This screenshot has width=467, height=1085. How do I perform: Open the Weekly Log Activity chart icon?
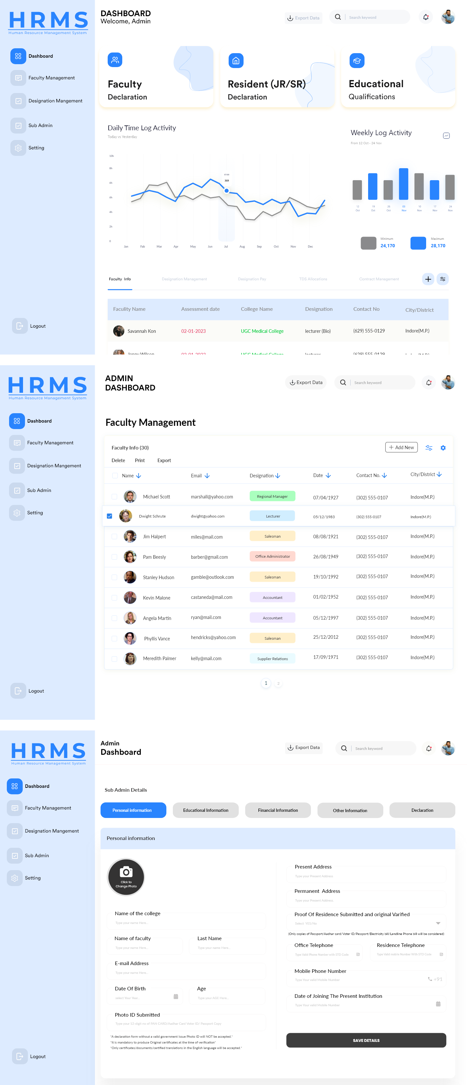click(446, 135)
